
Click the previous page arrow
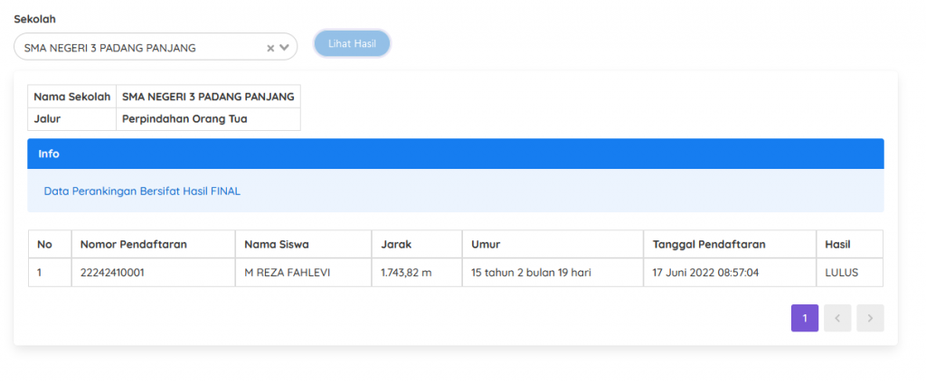pyautogui.click(x=837, y=318)
